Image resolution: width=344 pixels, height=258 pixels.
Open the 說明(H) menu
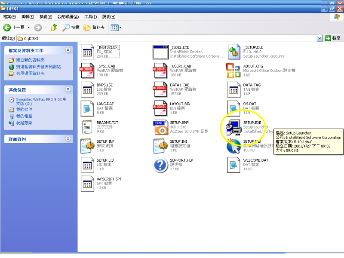pyautogui.click(x=109, y=17)
